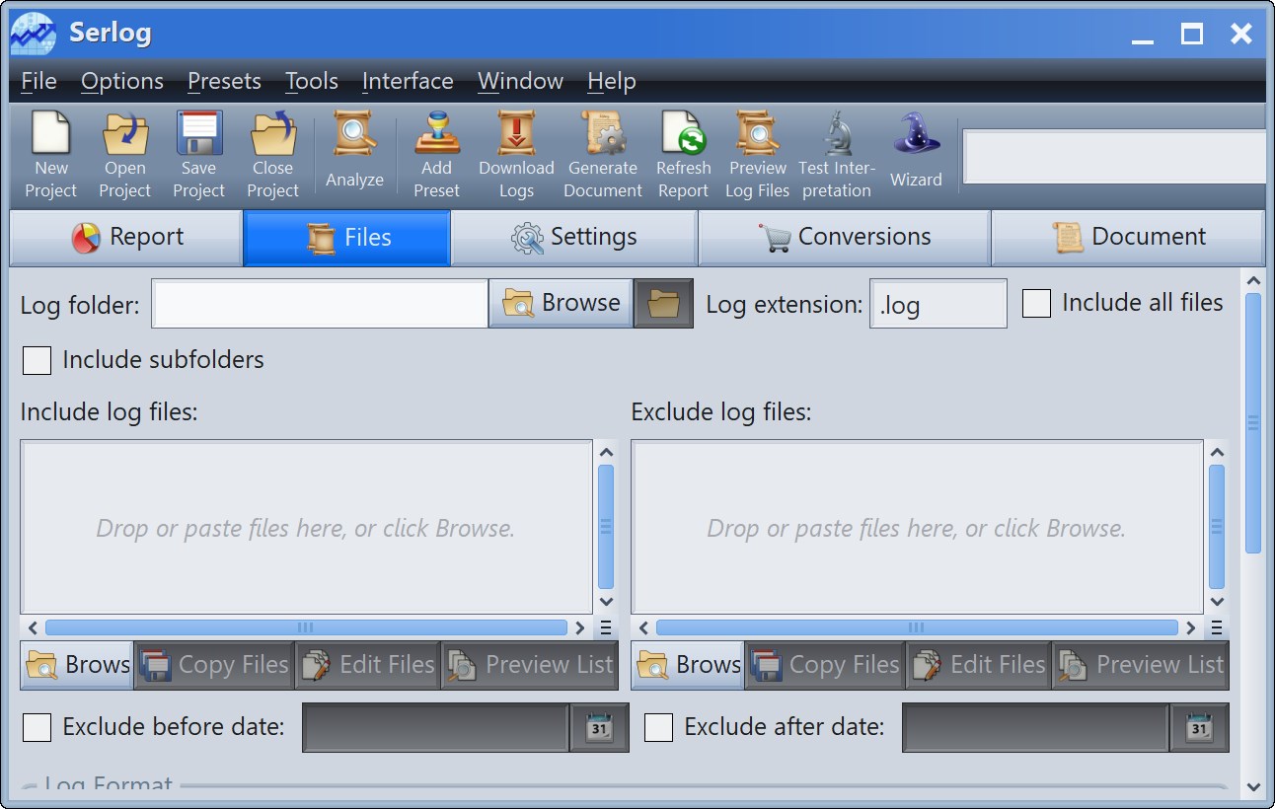Open calendar picker for Exclude after date

tap(1200, 728)
